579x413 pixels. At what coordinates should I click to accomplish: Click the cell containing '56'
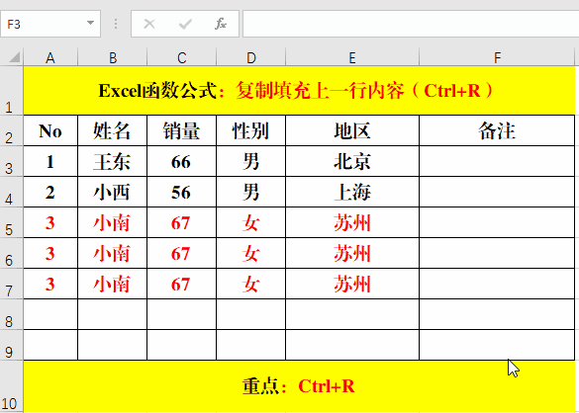point(182,192)
